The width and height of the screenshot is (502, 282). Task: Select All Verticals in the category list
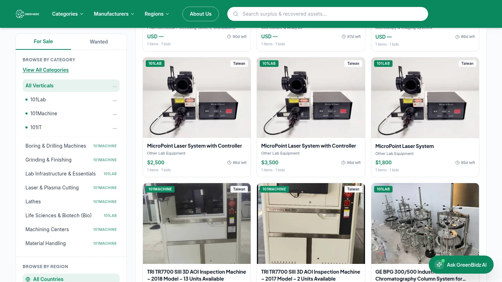(71, 86)
